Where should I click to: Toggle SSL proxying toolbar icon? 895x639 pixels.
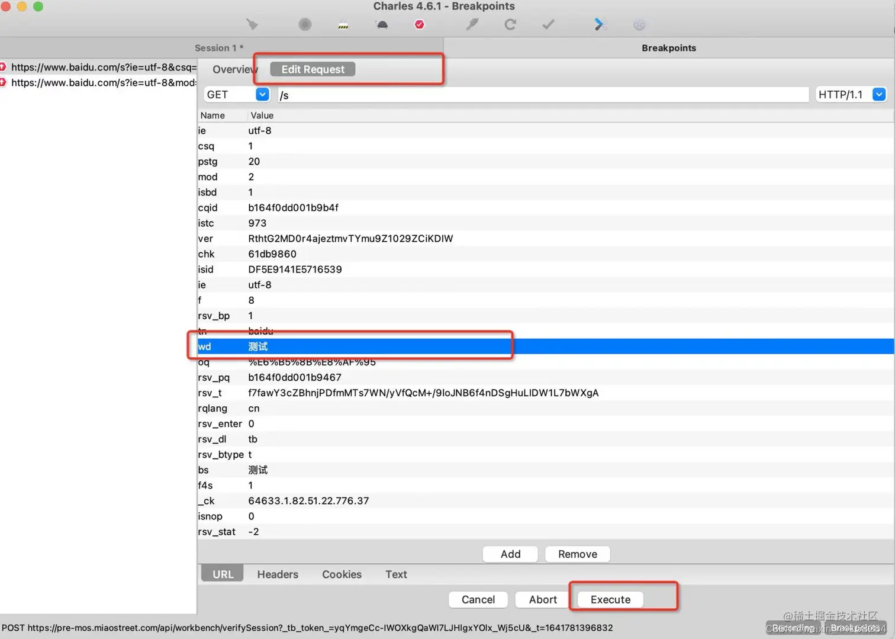pyautogui.click(x=343, y=24)
